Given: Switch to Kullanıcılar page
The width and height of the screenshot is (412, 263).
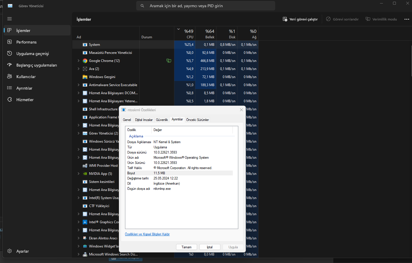Looking at the screenshot, I should click(x=37, y=76).
